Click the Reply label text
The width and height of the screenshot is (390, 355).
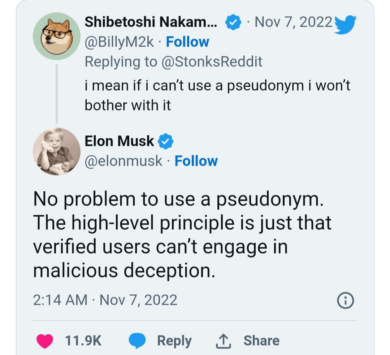click(174, 341)
